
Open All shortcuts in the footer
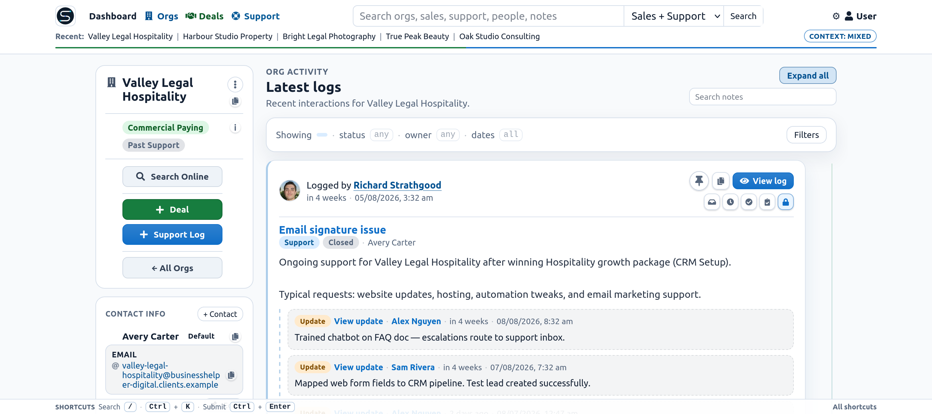854,407
